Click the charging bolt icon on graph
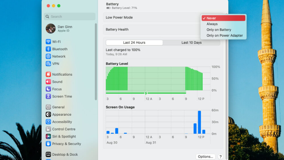 pyautogui.click(x=146, y=93)
